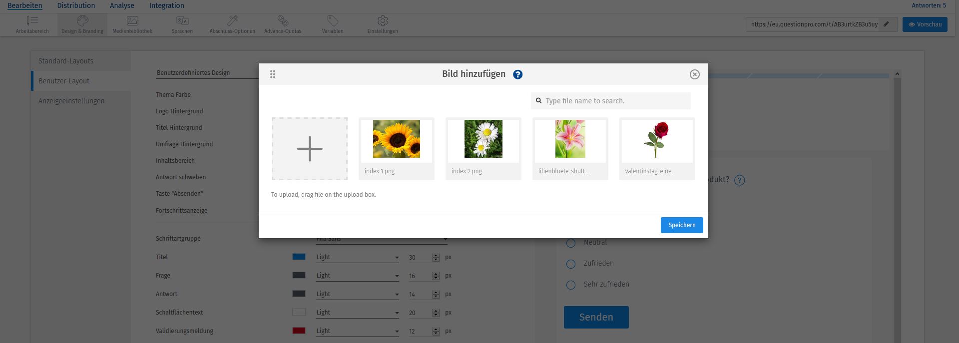Click the Validierungsmeldung red color swatch

pos(299,331)
